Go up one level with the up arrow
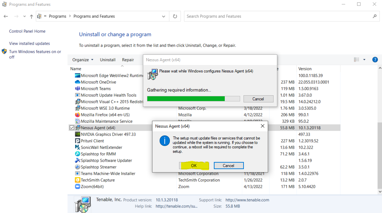382x213 pixels. (31, 16)
